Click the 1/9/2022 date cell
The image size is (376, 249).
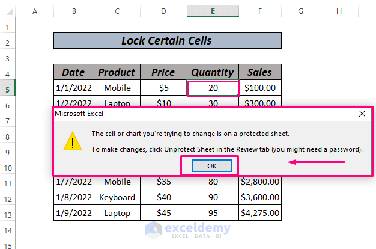73,213
